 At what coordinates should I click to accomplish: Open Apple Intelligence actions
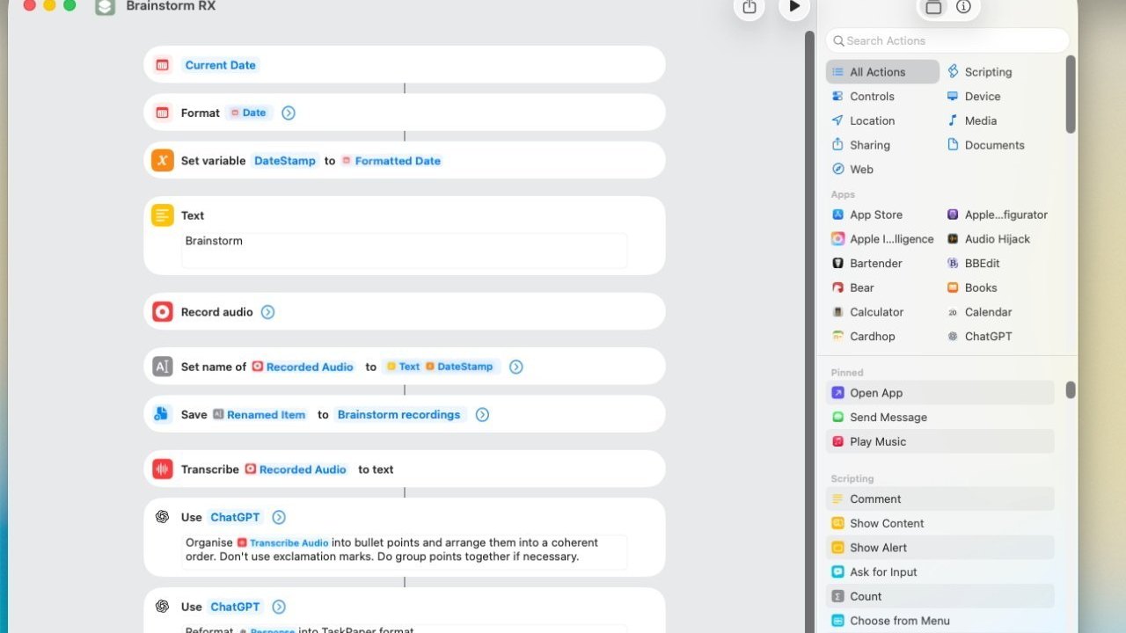[x=883, y=239]
